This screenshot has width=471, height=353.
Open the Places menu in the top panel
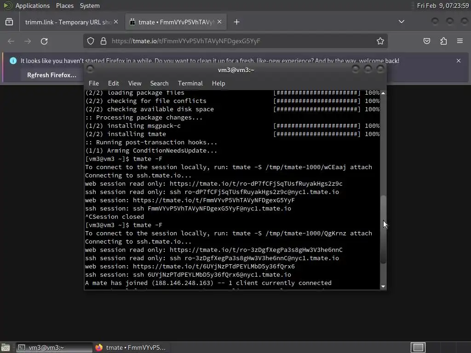[64, 6]
